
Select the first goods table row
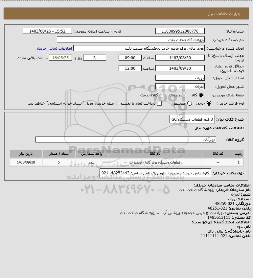click(x=126, y=162)
